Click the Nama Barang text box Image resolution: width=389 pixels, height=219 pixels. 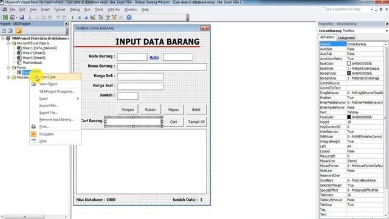[x=162, y=67]
